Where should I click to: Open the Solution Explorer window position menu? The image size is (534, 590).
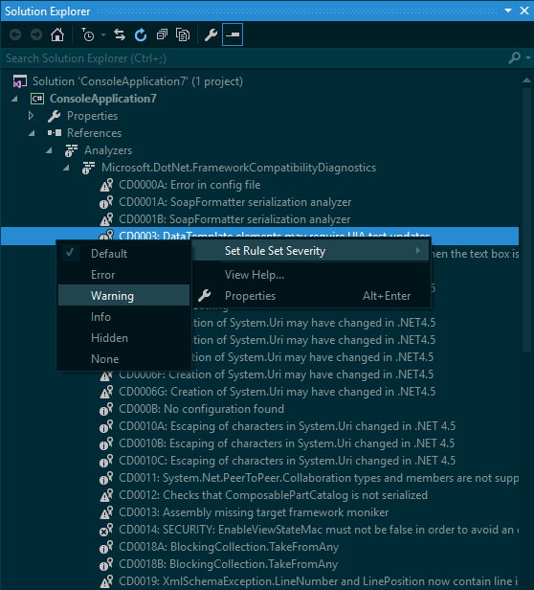tap(508, 11)
